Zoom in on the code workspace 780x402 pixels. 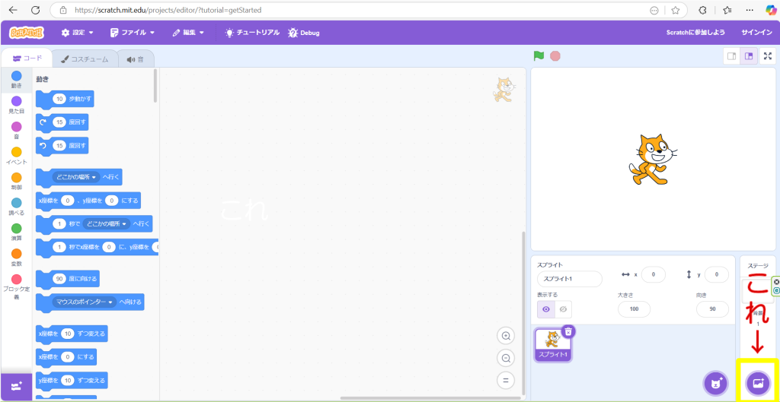pos(505,336)
